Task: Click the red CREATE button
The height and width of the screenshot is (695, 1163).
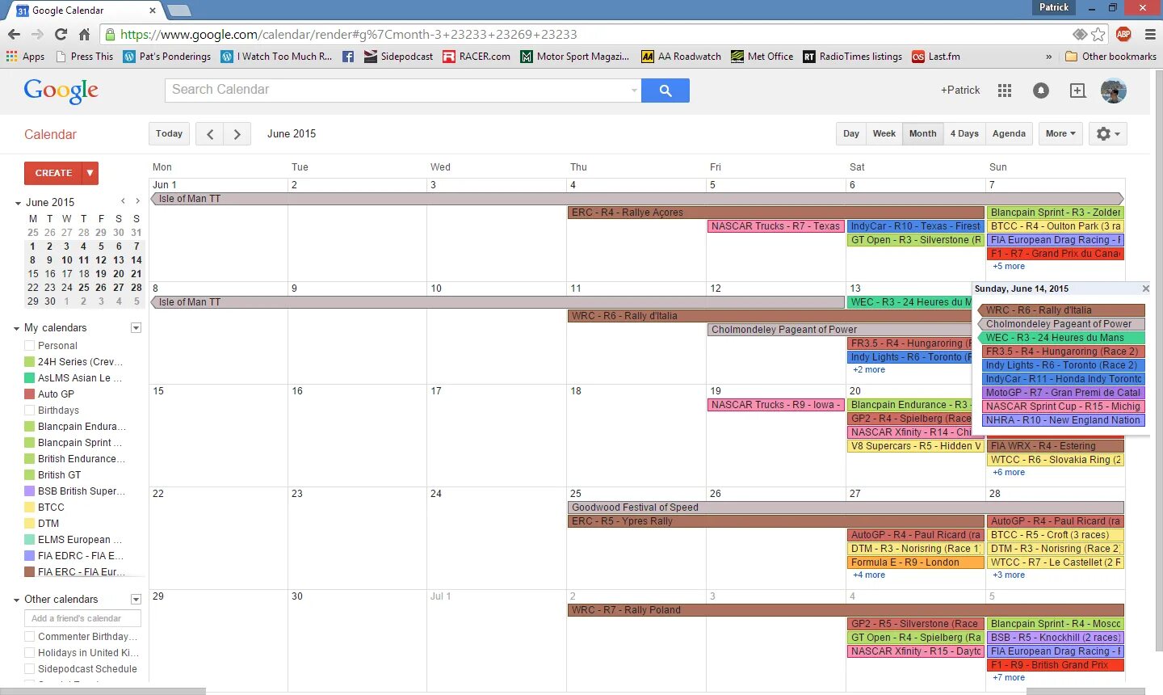Action: click(x=53, y=173)
